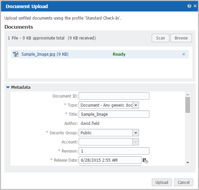The width and height of the screenshot is (199, 190).
Task: Click the metadata scrollbar down arrow
Action: tap(188, 163)
